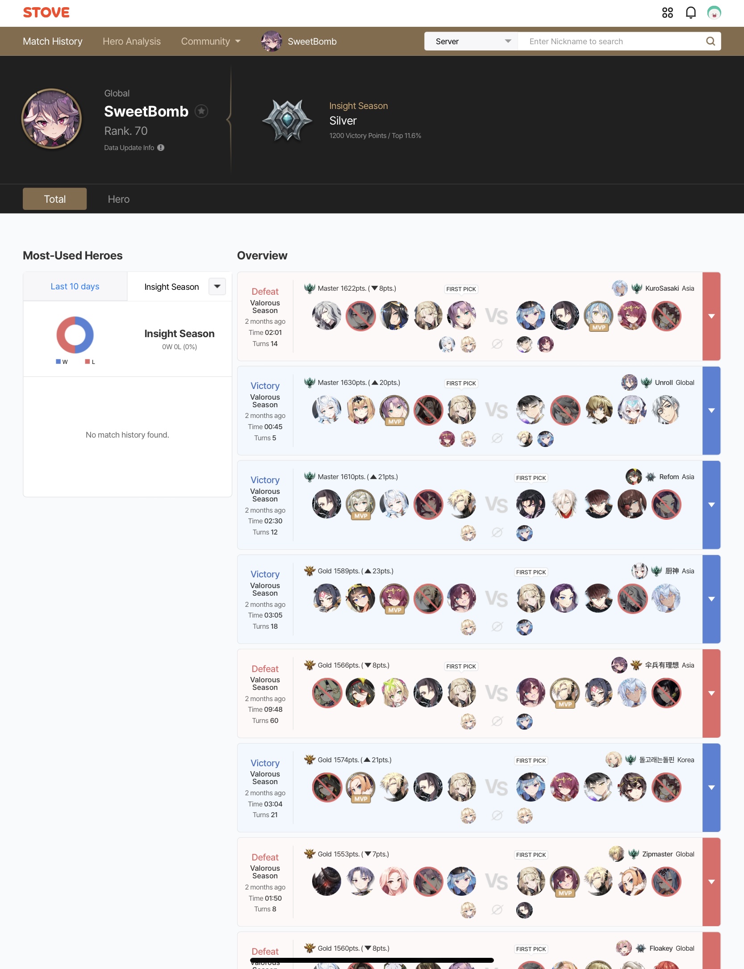Open the notifications bell icon

[690, 13]
